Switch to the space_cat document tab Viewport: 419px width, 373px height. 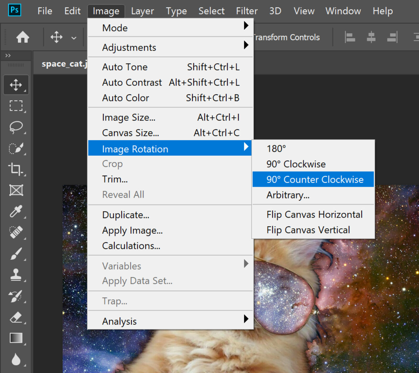[64, 64]
